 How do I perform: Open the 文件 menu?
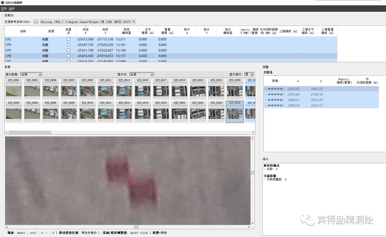[4, 9]
